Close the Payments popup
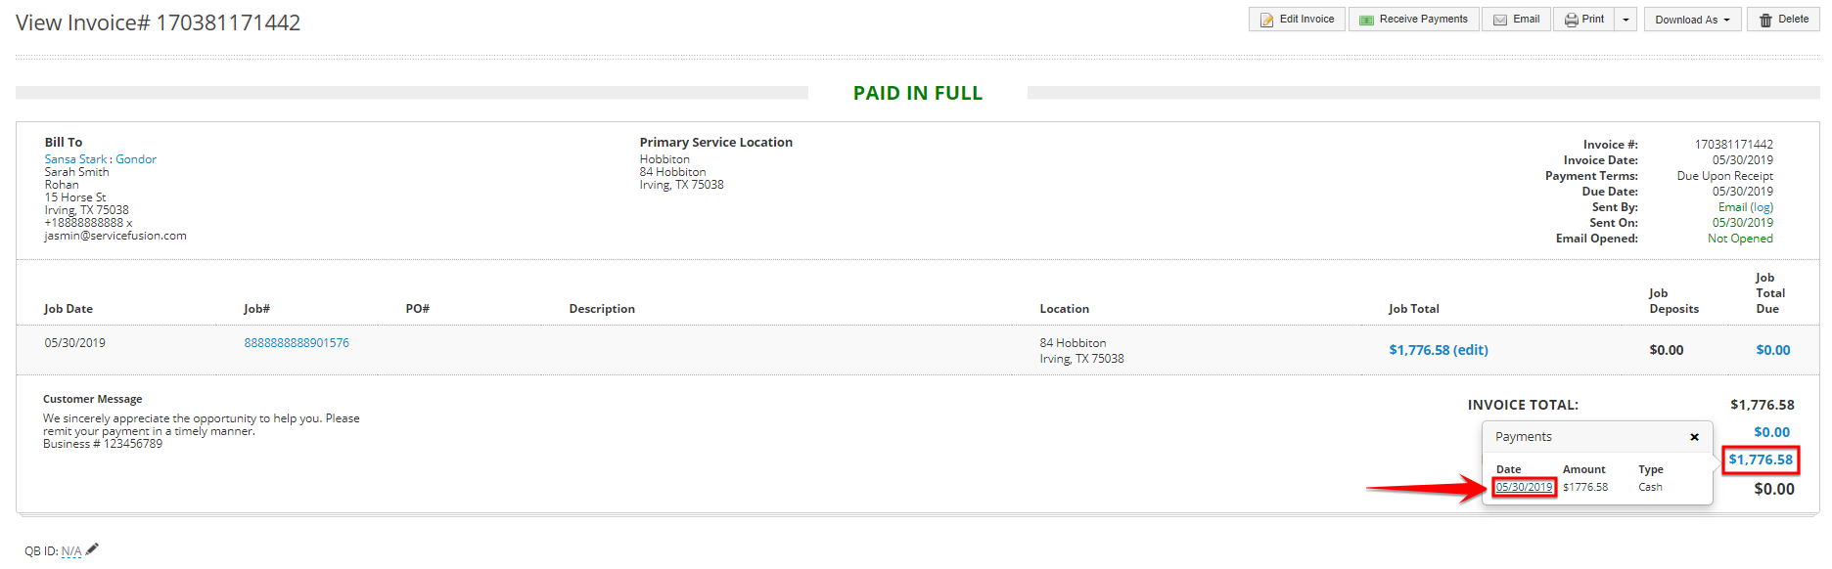 coord(1694,437)
